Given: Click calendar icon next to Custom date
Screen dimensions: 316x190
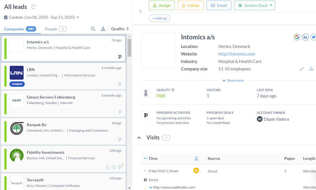Looking at the screenshot, I should [6, 17].
